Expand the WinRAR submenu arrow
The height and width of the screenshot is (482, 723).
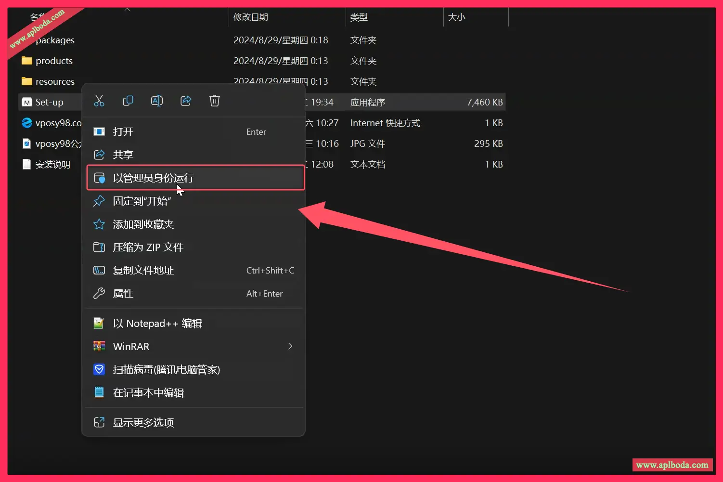tap(290, 346)
